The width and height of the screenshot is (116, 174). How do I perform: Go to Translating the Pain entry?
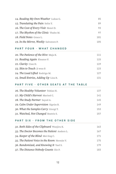[58, 24]
